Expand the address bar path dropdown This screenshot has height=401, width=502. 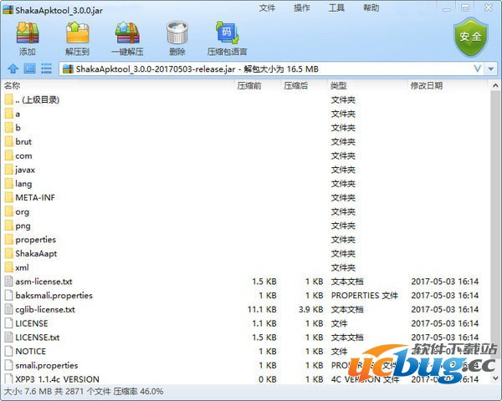(x=478, y=69)
